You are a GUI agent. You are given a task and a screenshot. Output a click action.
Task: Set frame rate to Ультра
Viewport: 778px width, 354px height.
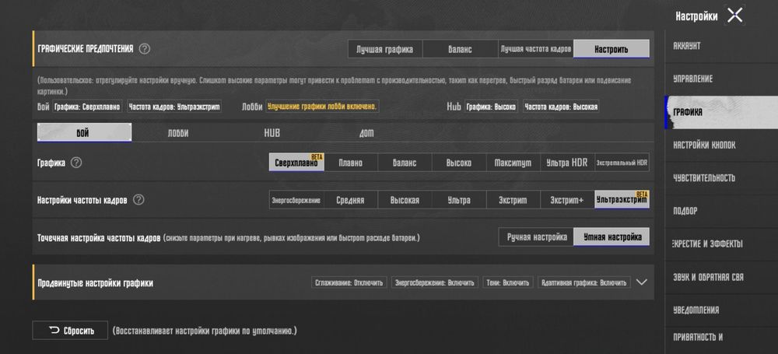(x=459, y=200)
